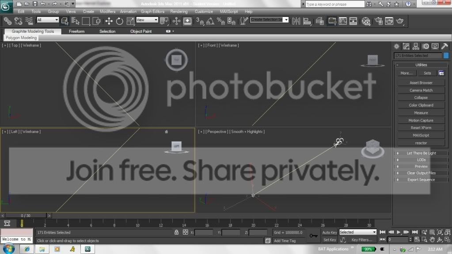Screen dimensions: 452x254
Task: Switch to Object Paint tab
Action: click(141, 31)
